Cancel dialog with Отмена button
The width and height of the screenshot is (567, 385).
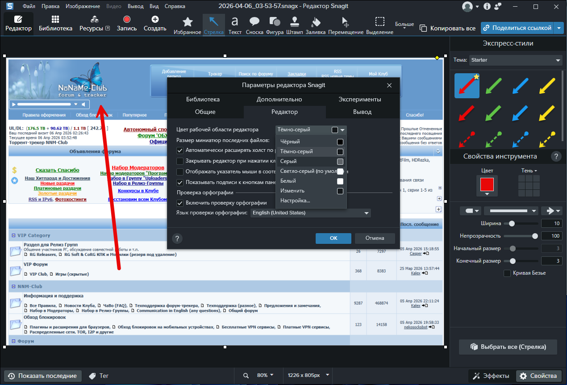point(375,238)
